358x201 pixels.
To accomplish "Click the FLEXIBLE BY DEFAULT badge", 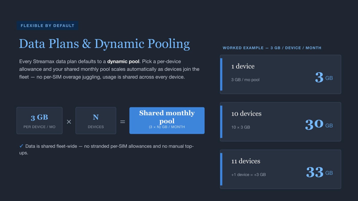I will pyautogui.click(x=48, y=26).
